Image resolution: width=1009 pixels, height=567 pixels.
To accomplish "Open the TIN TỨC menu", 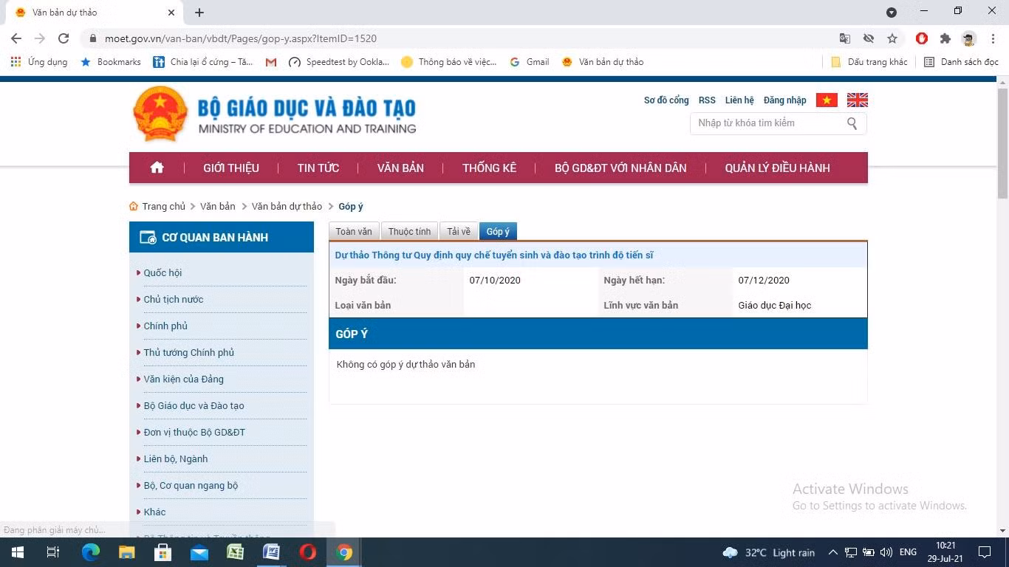I will [x=318, y=168].
